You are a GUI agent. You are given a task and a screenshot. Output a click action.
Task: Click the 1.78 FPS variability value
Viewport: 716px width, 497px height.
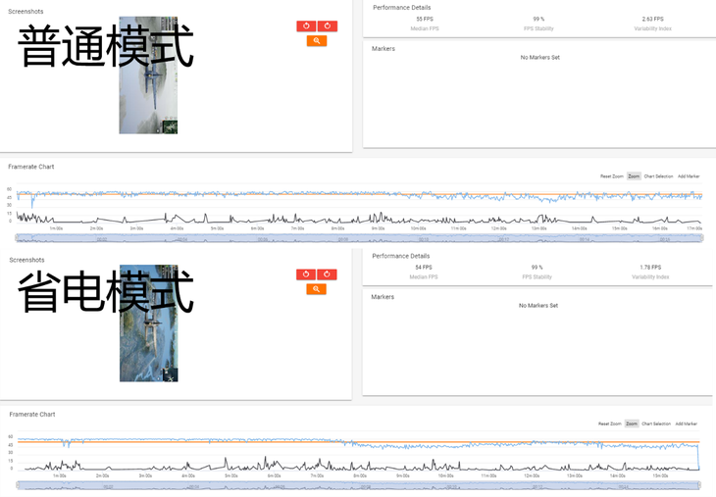pyautogui.click(x=650, y=268)
